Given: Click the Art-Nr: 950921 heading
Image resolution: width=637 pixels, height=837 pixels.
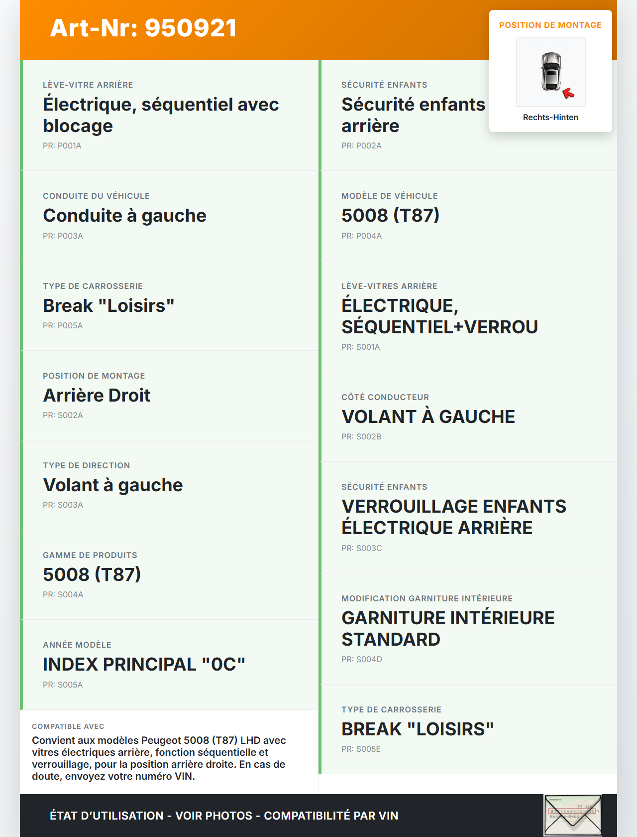Looking at the screenshot, I should (x=143, y=28).
